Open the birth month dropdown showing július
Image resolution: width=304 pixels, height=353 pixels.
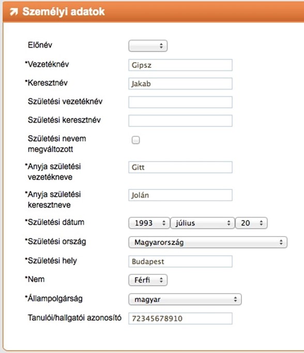[203, 223]
